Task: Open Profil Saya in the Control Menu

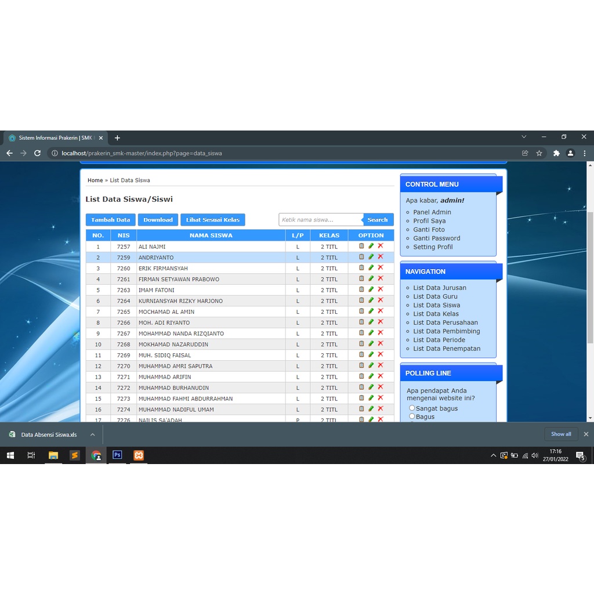Action: pos(429,221)
